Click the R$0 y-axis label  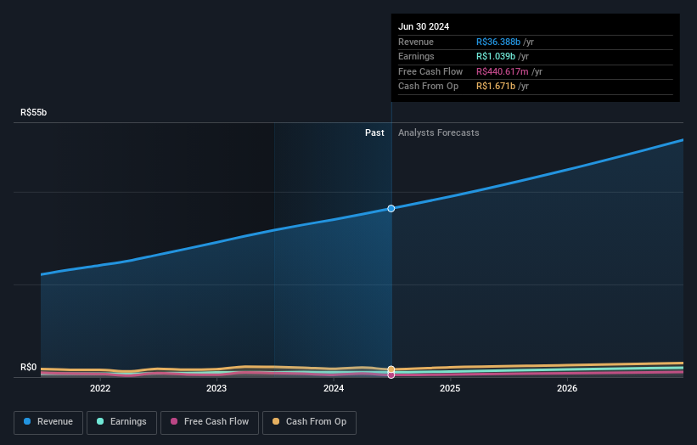tap(29, 367)
